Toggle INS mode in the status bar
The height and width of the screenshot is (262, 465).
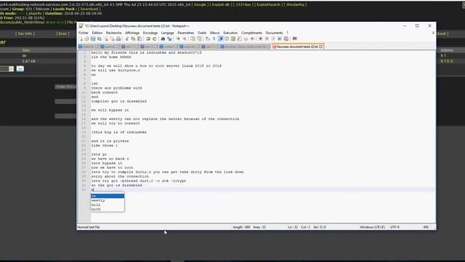[426, 227]
